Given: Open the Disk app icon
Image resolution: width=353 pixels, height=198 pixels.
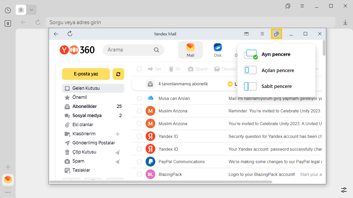Looking at the screenshot, I should coord(218,50).
